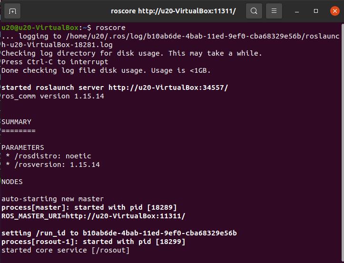This screenshot has width=344, height=263.
Task: Click the window title showing roscore URL
Action: (x=173, y=10)
